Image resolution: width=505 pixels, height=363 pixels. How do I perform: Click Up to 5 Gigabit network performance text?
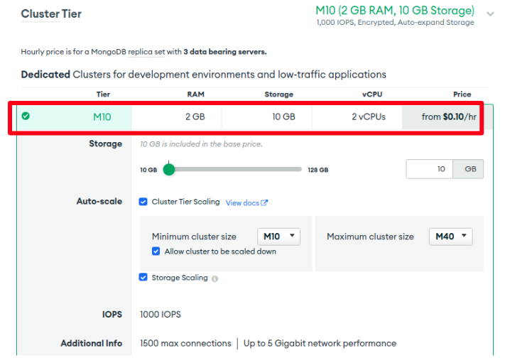pyautogui.click(x=320, y=343)
